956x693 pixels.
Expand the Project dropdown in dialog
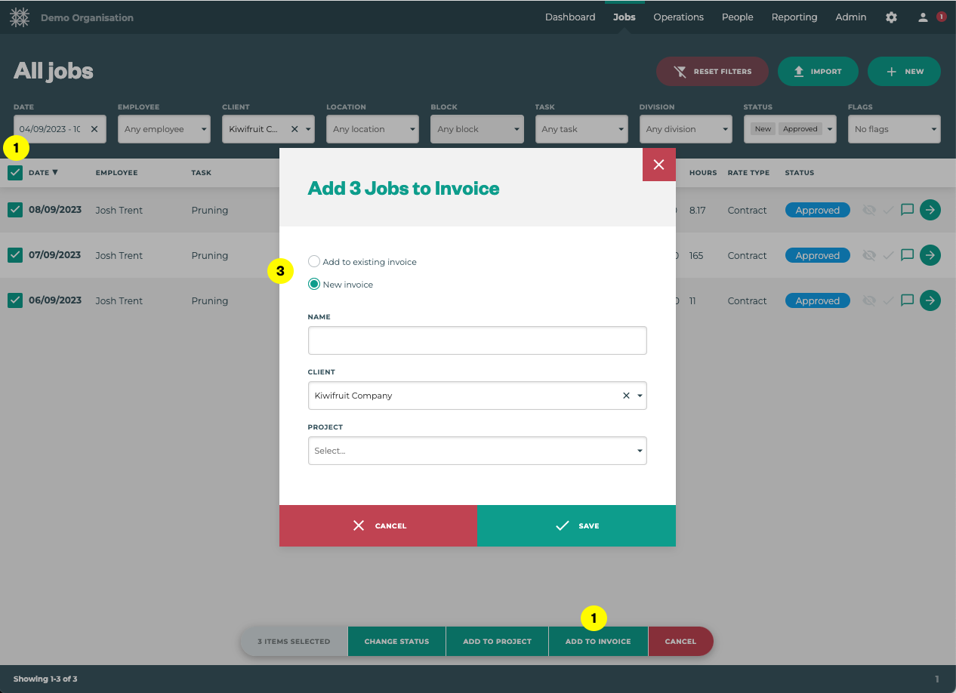coord(477,451)
